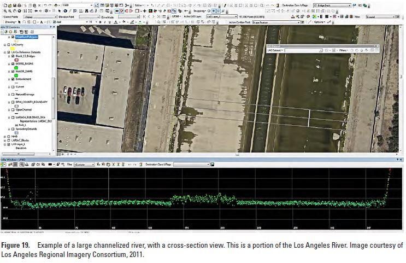The width and height of the screenshot is (406, 263).
Task: Select the Zoom Out magnifier tool
Action: [10, 11]
